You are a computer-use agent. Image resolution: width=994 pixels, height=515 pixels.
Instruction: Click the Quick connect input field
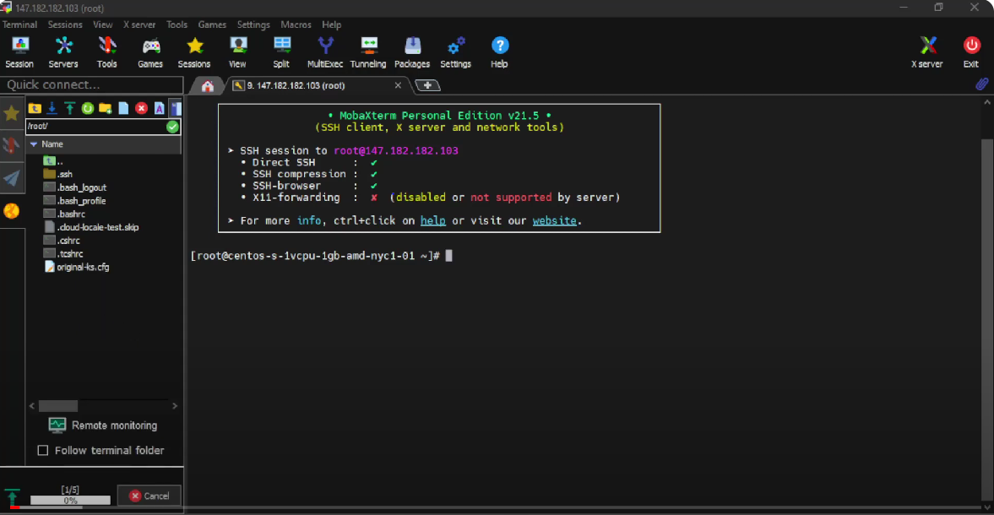pos(92,85)
